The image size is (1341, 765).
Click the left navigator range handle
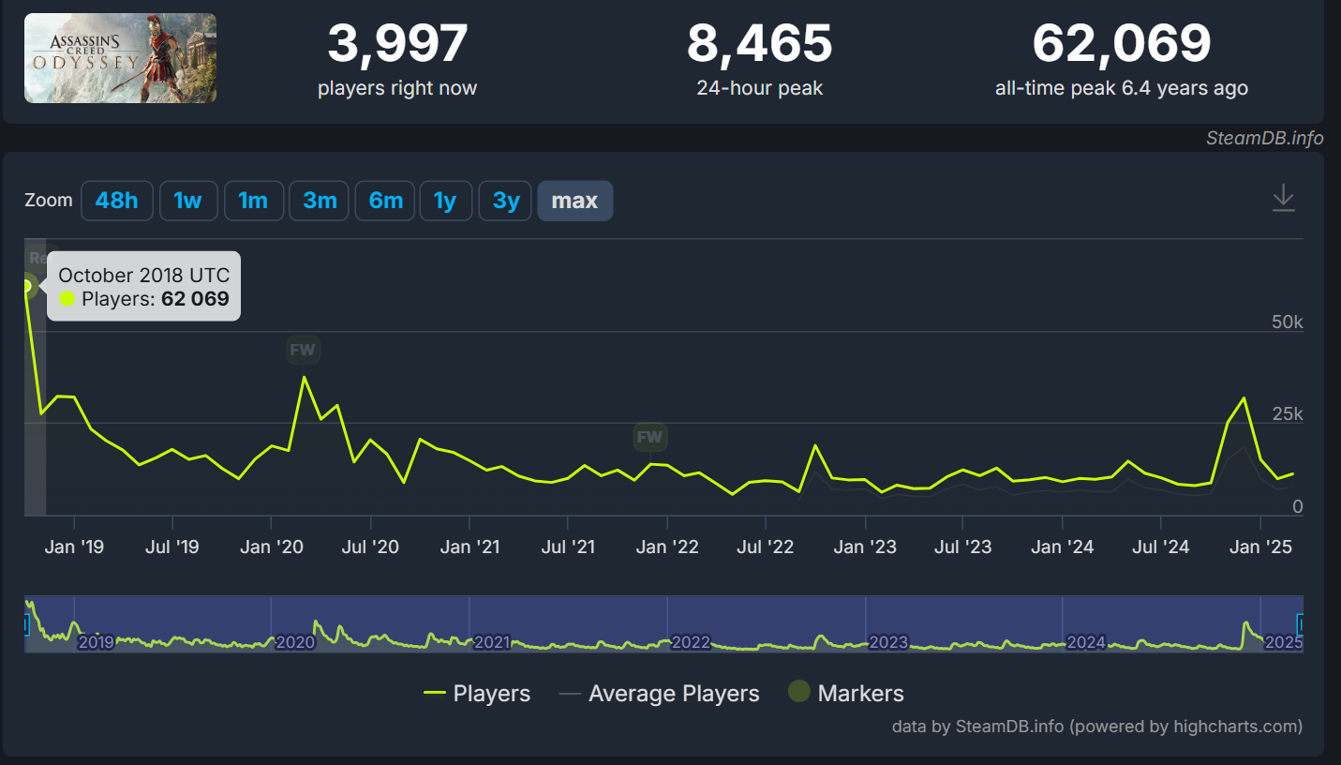click(26, 623)
